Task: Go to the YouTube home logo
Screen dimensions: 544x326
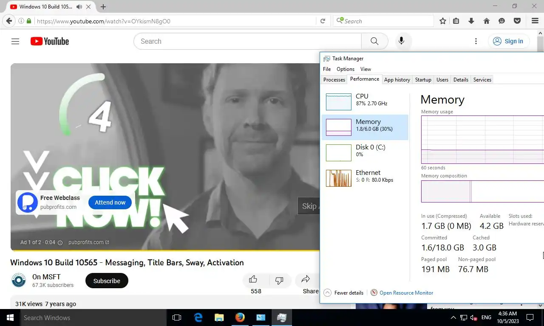Action: click(x=50, y=41)
